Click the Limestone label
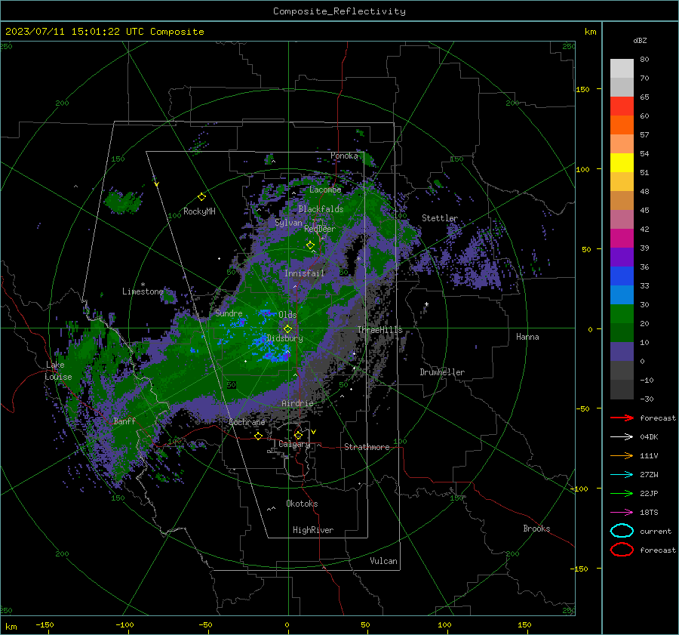 tap(143, 291)
